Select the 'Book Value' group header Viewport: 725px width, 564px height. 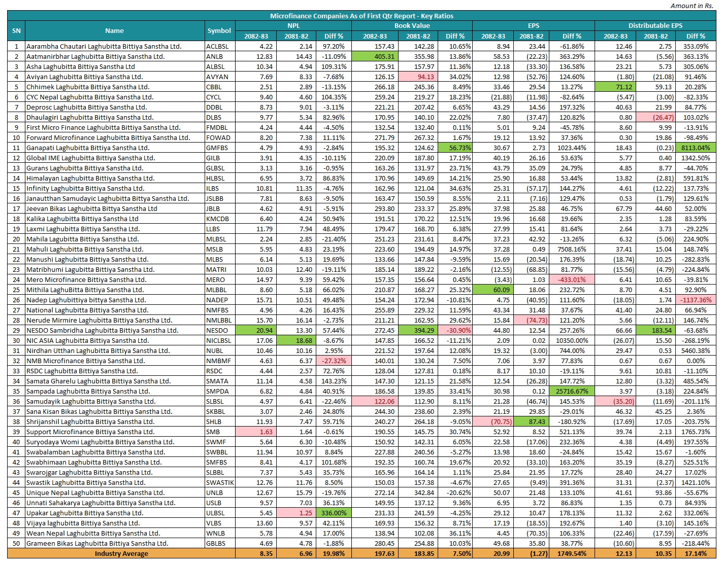[412, 25]
